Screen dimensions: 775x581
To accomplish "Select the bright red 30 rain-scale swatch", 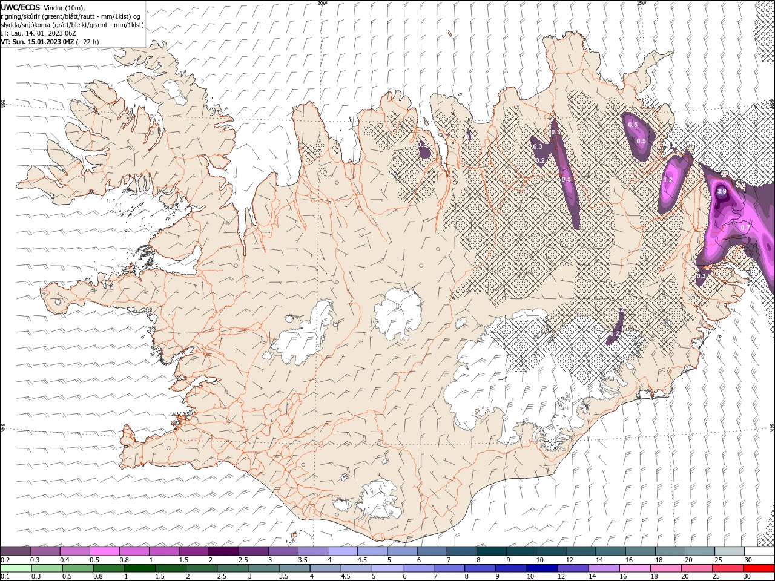I will 759,568.
